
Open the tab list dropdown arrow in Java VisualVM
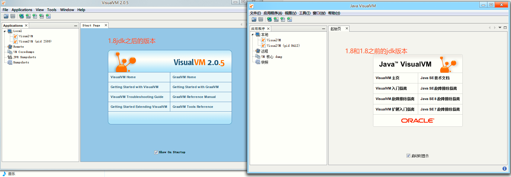(500, 28)
